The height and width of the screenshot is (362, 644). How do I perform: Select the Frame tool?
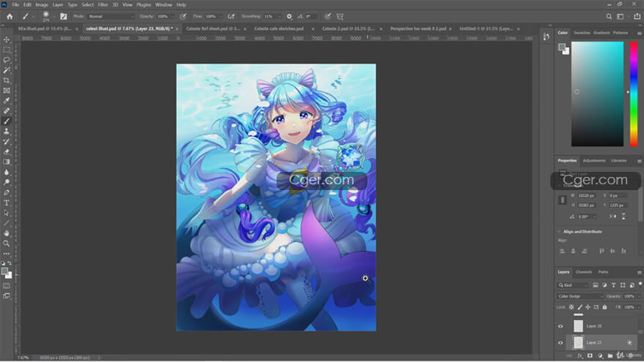[7, 90]
